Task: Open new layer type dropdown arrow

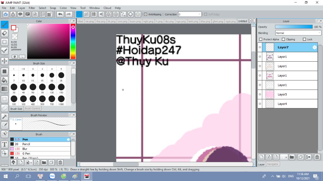Action: point(286,157)
